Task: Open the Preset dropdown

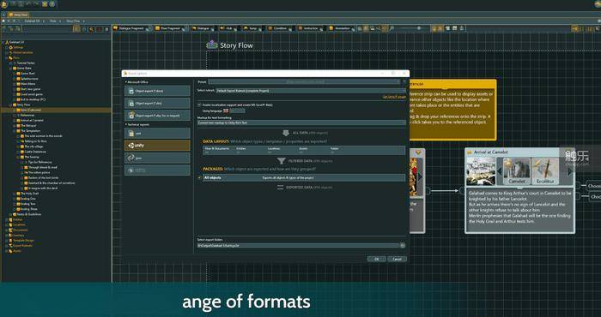Action: point(304,81)
